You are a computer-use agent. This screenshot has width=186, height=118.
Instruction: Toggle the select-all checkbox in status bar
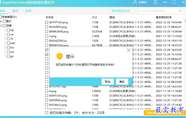click(47, 113)
